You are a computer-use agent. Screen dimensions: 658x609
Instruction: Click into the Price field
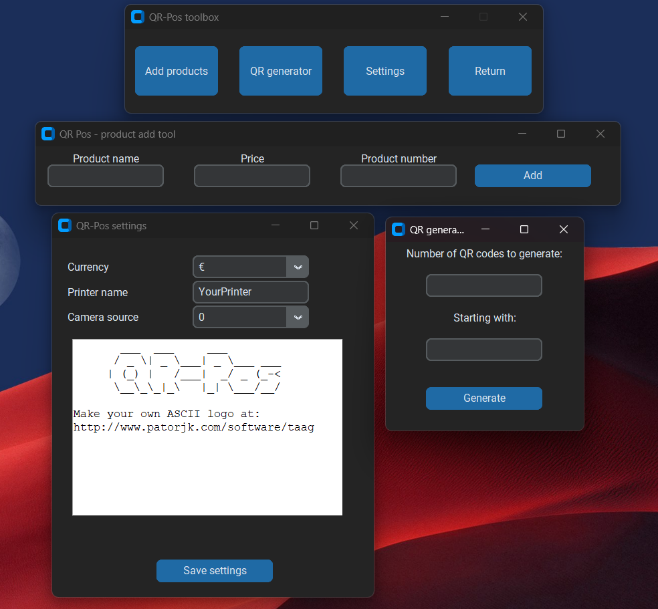pos(251,176)
